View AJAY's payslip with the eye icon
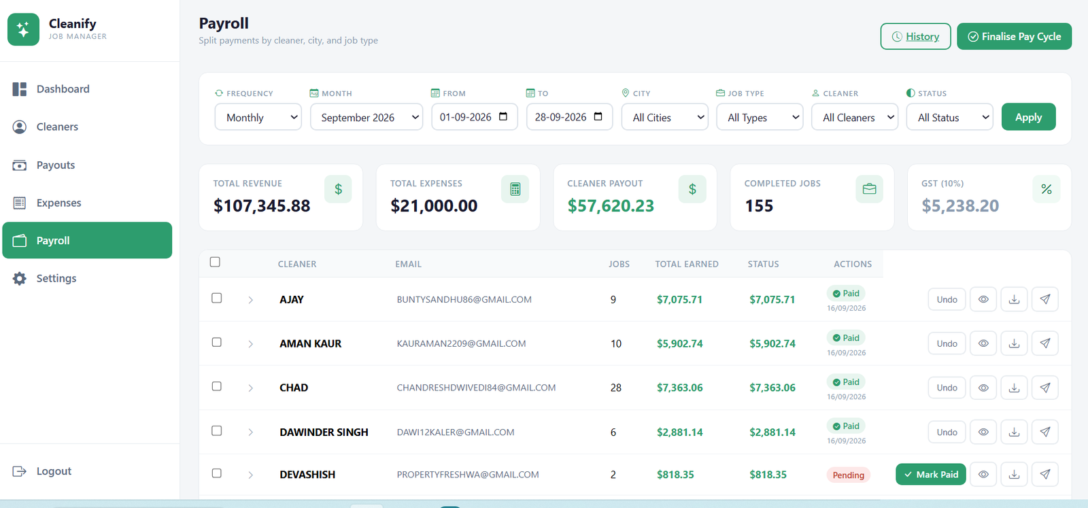1088x508 pixels. point(983,299)
